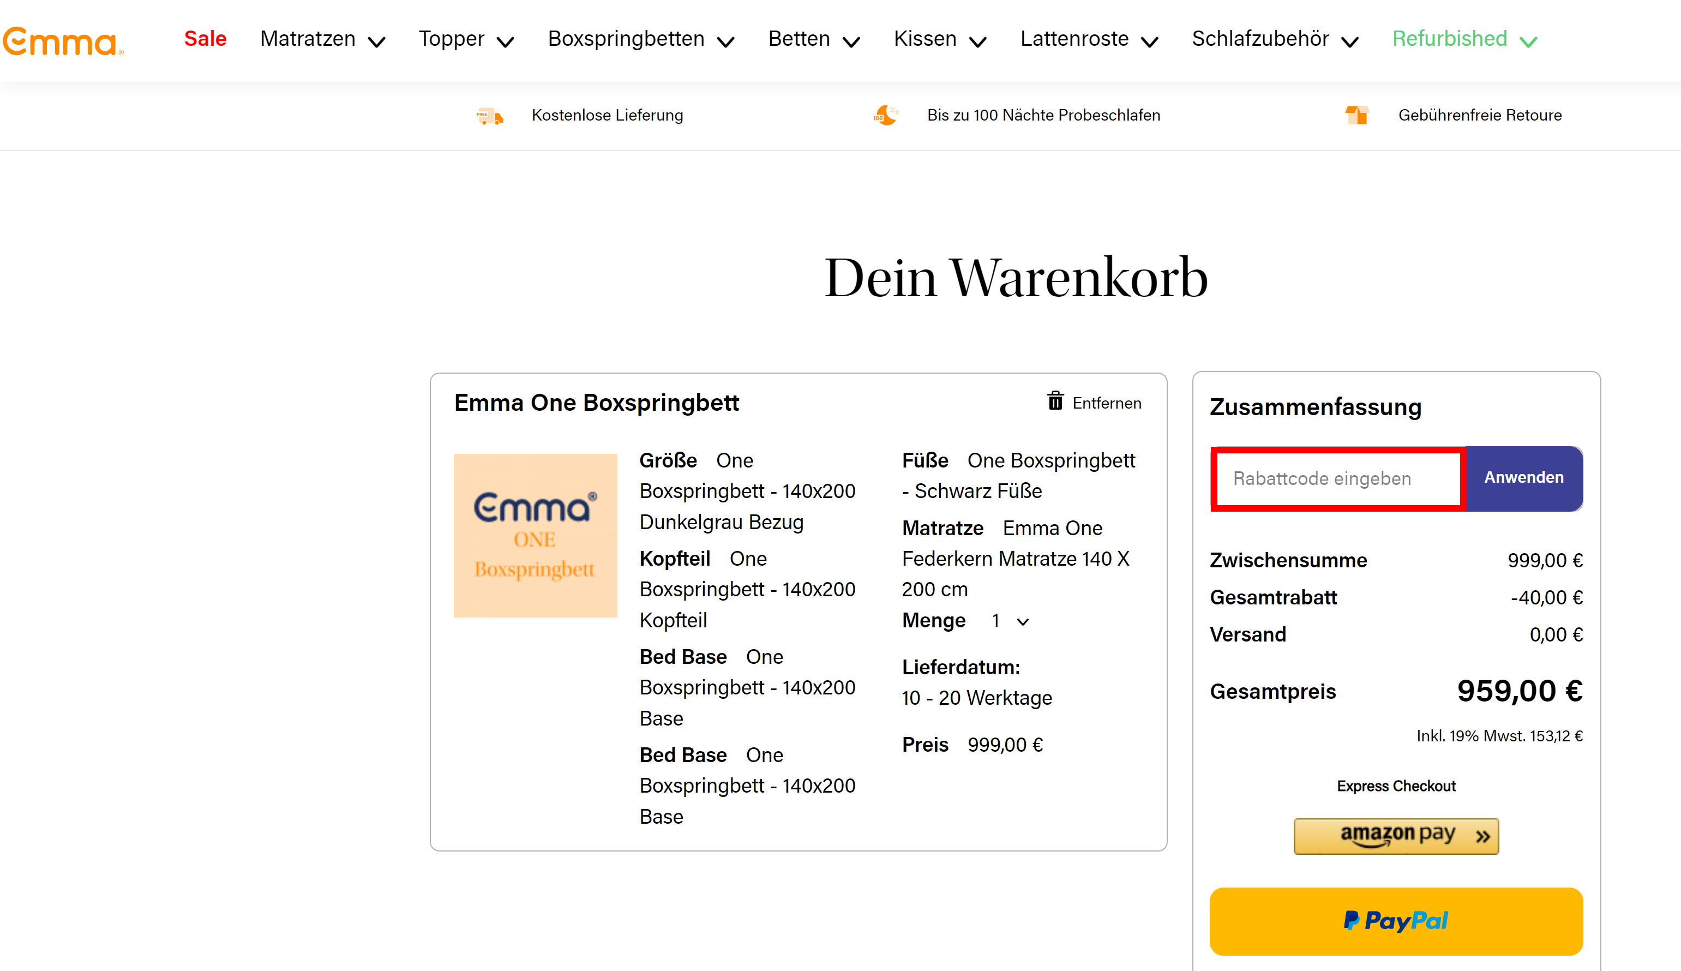Click the Versand value 0,00 €
This screenshot has width=1681, height=971.
click(1556, 635)
